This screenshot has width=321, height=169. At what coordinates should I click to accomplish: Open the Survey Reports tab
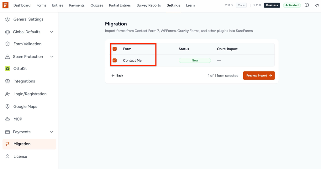pyautogui.click(x=149, y=5)
